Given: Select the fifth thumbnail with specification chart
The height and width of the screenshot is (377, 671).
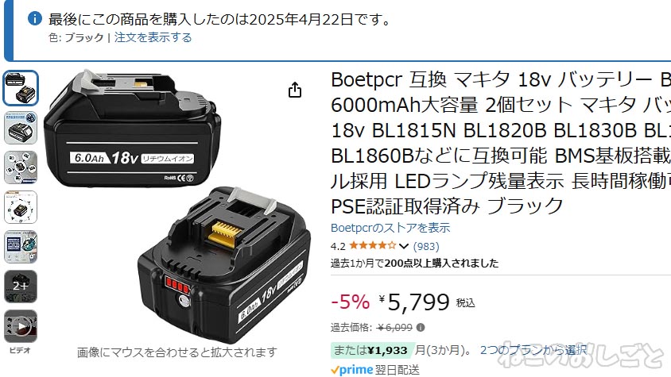Looking at the screenshot, I should coord(21,247).
